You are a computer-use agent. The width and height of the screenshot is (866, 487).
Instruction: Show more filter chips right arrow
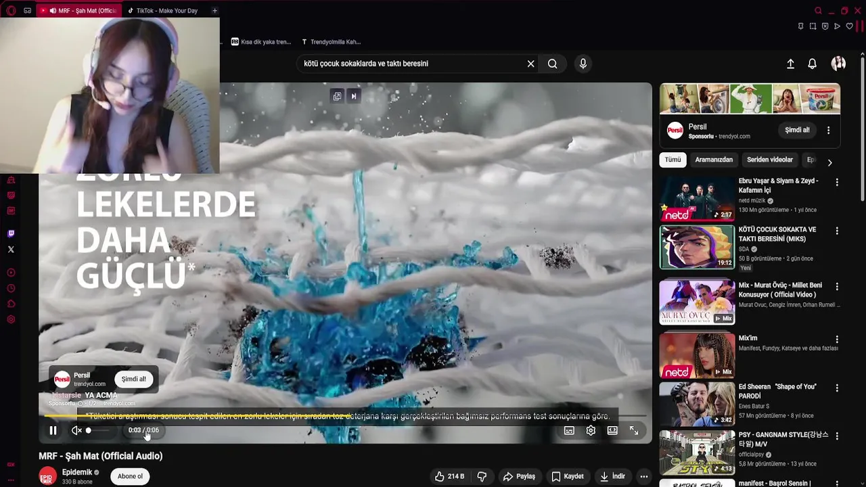click(x=829, y=162)
